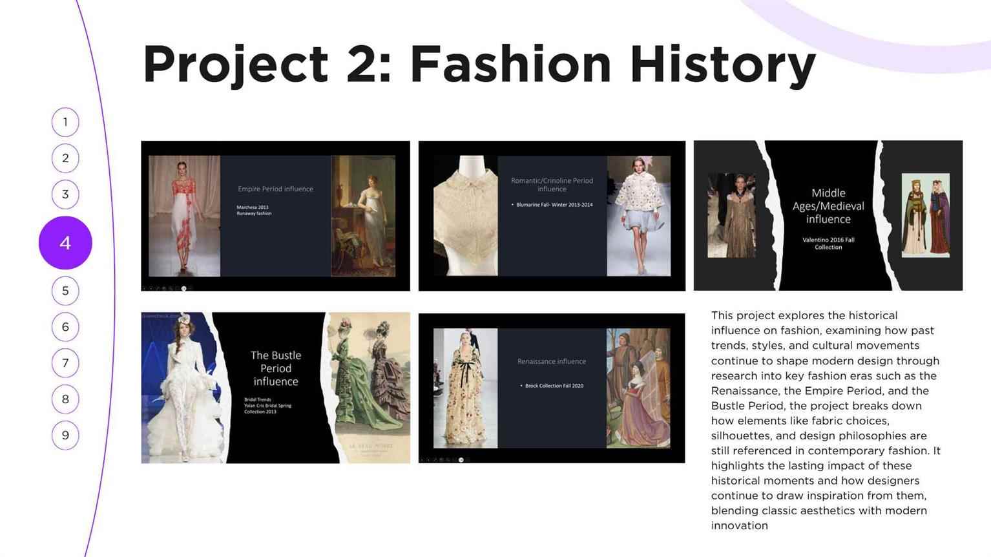Go to page 2 in the side navigation
The height and width of the screenshot is (557, 991).
click(x=65, y=158)
